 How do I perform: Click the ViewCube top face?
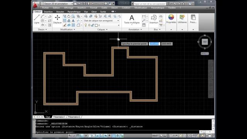coord(205,42)
